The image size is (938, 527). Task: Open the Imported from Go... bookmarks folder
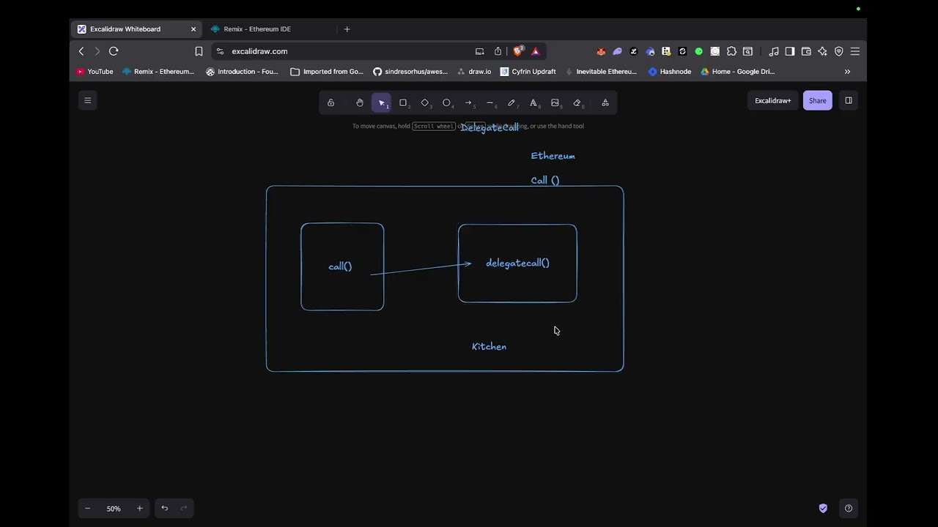[x=327, y=72]
